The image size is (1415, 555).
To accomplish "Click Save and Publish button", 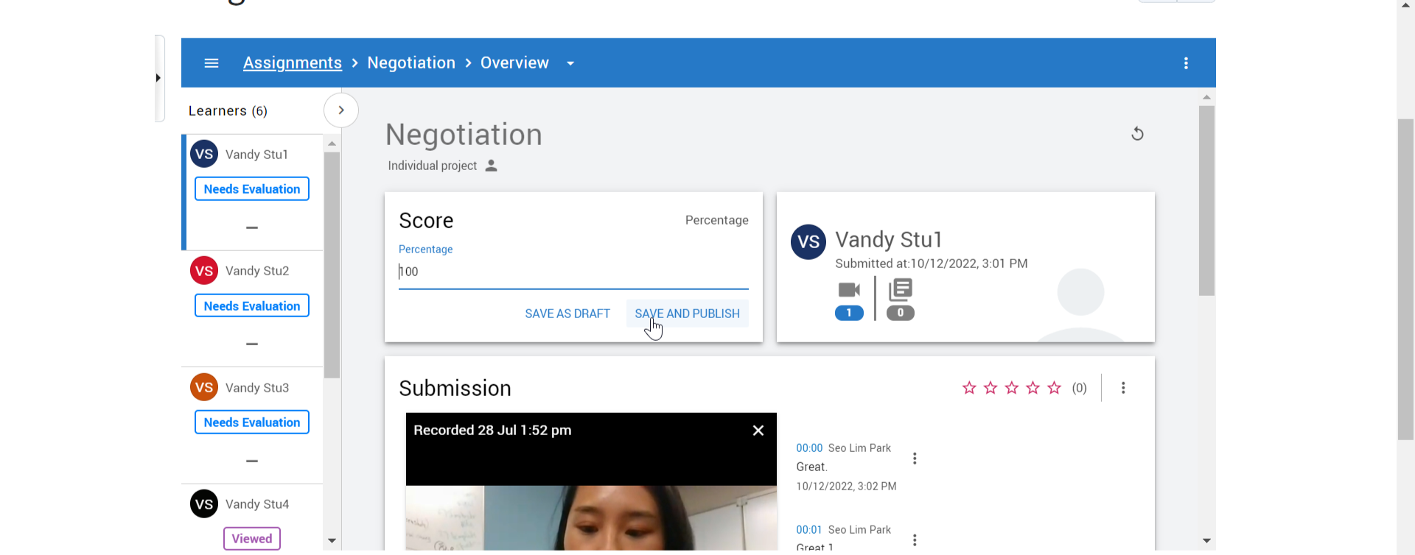I will click(x=687, y=314).
